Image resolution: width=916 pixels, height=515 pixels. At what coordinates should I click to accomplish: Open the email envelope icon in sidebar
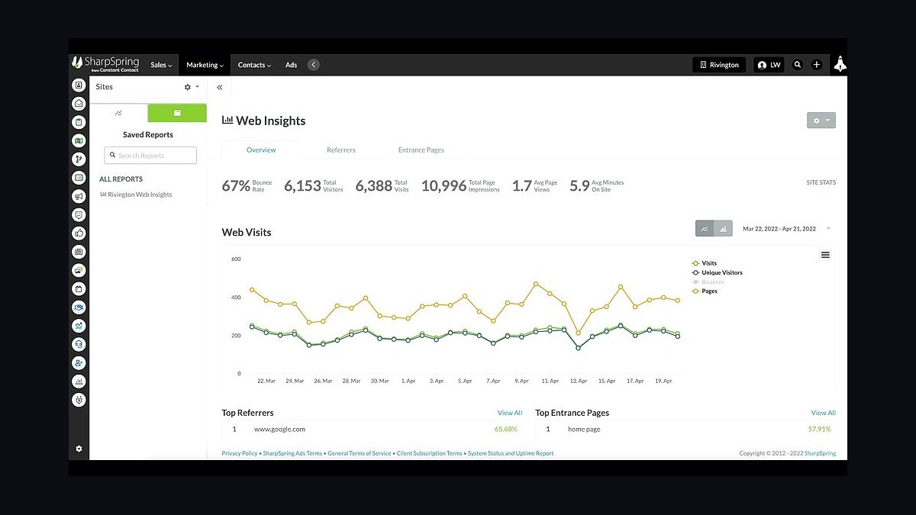(79, 103)
